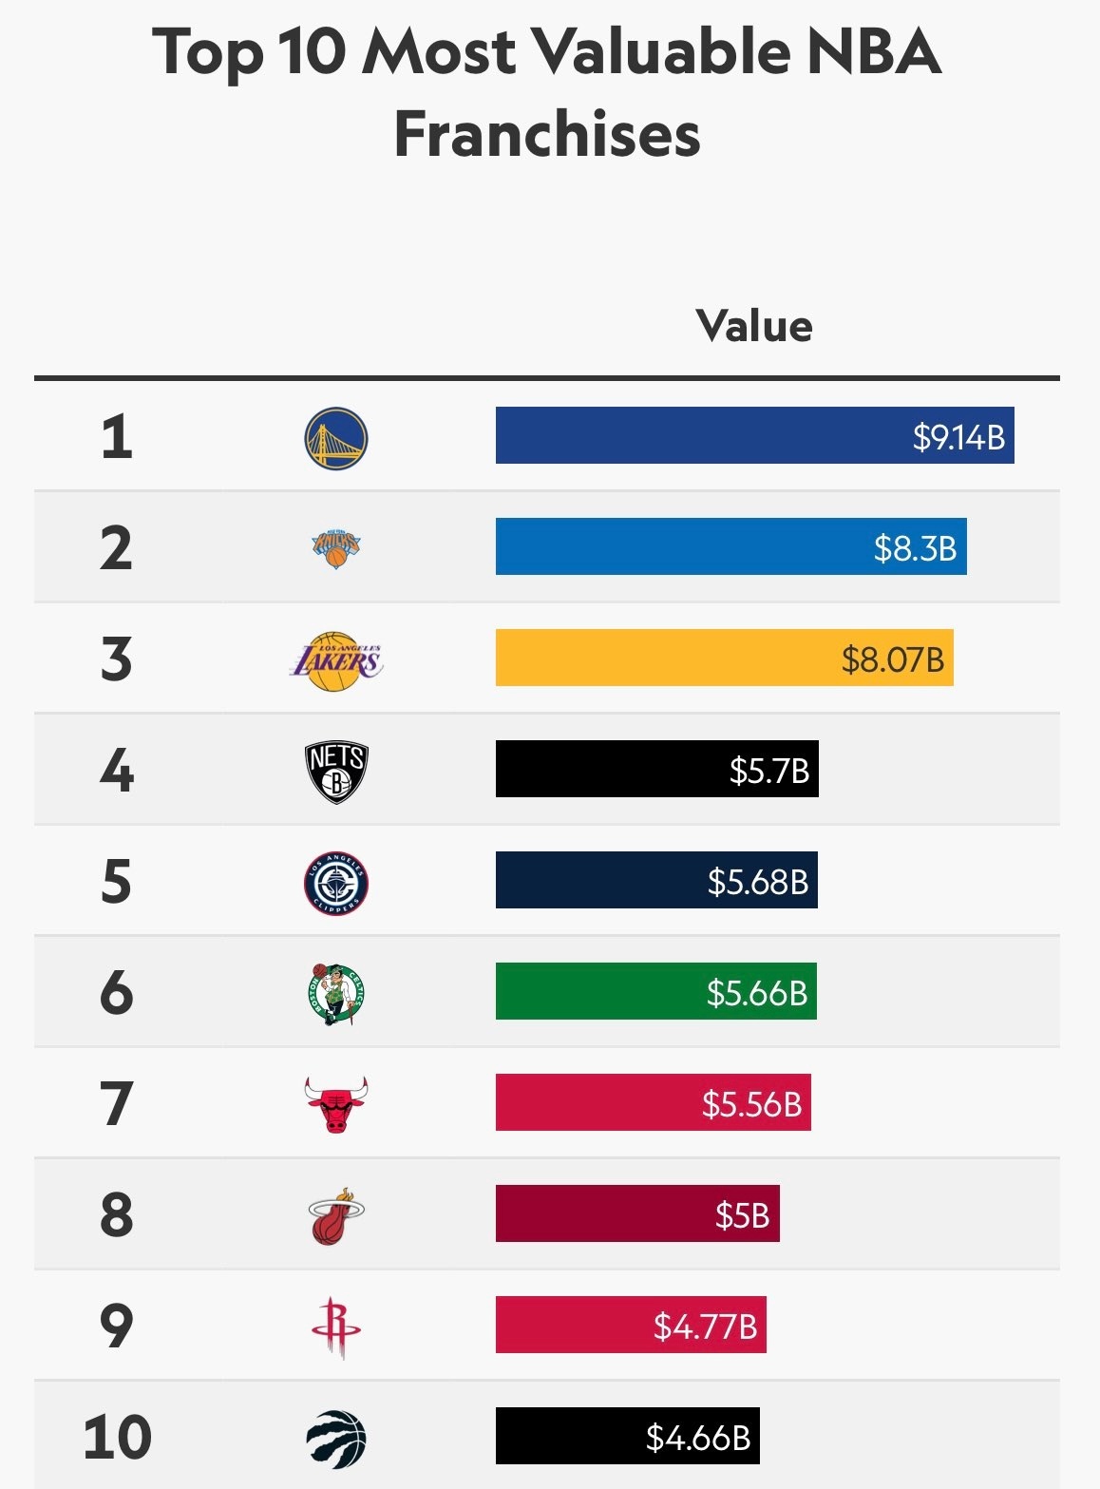Click the chart title text
1100x1489 pixels.
tap(547, 91)
